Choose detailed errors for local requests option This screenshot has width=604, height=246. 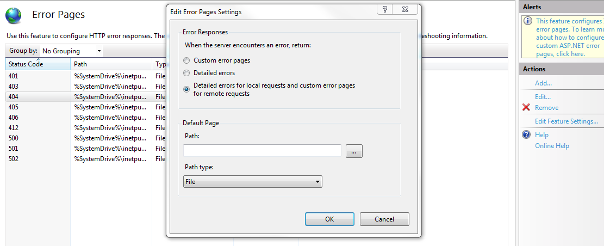pos(187,89)
